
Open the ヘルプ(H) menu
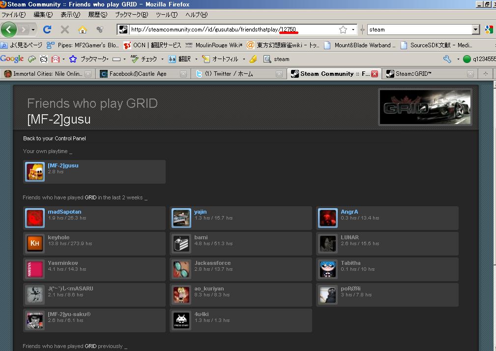click(x=197, y=15)
